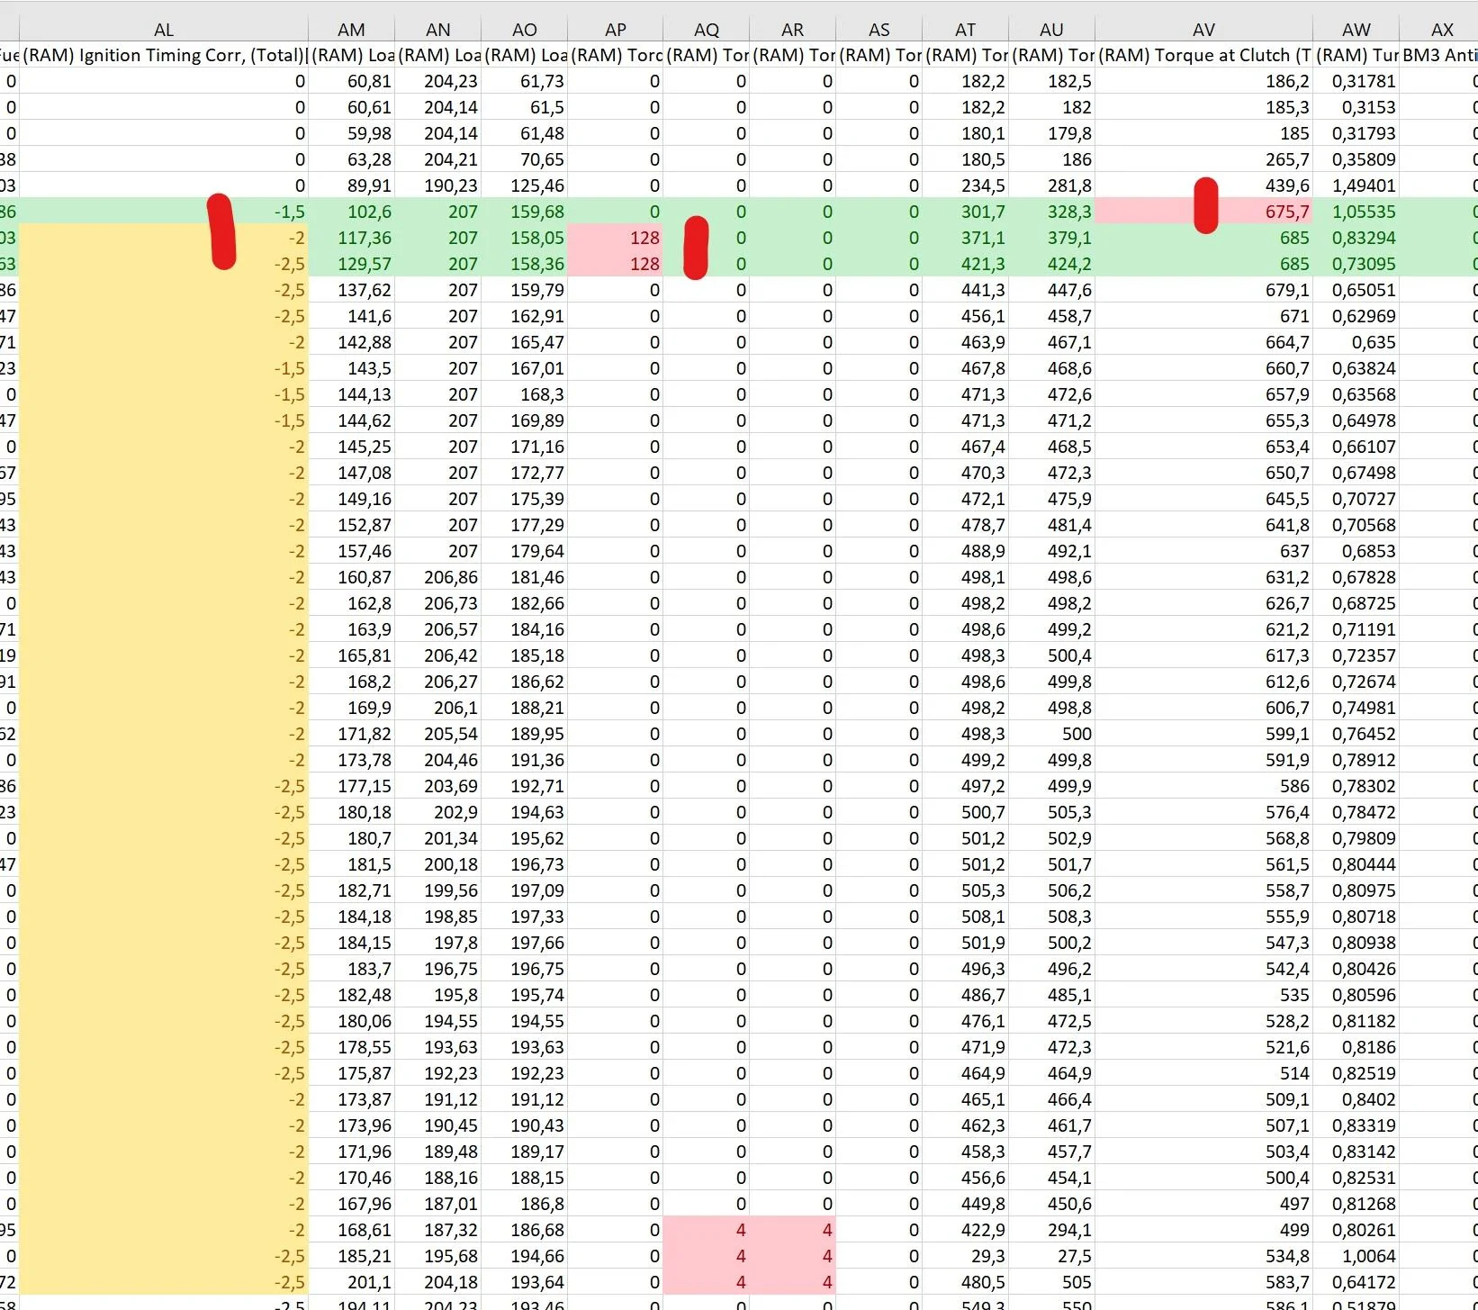
Task: Select column header AT
Action: pyautogui.click(x=965, y=30)
